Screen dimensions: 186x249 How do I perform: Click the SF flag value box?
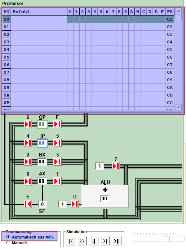point(42,204)
